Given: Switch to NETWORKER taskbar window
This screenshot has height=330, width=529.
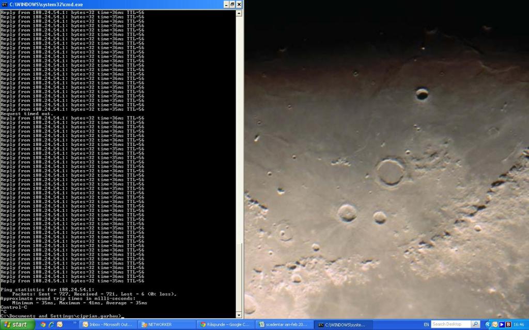Looking at the screenshot, I should pyautogui.click(x=166, y=324).
